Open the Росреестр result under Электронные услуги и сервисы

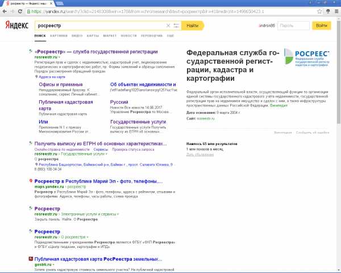(x=47, y=209)
